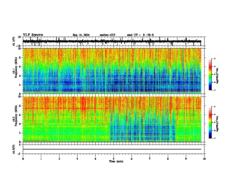Select the date "Sep. 14, 2024"
The width and height of the screenshot is (230, 178).
(81, 35)
